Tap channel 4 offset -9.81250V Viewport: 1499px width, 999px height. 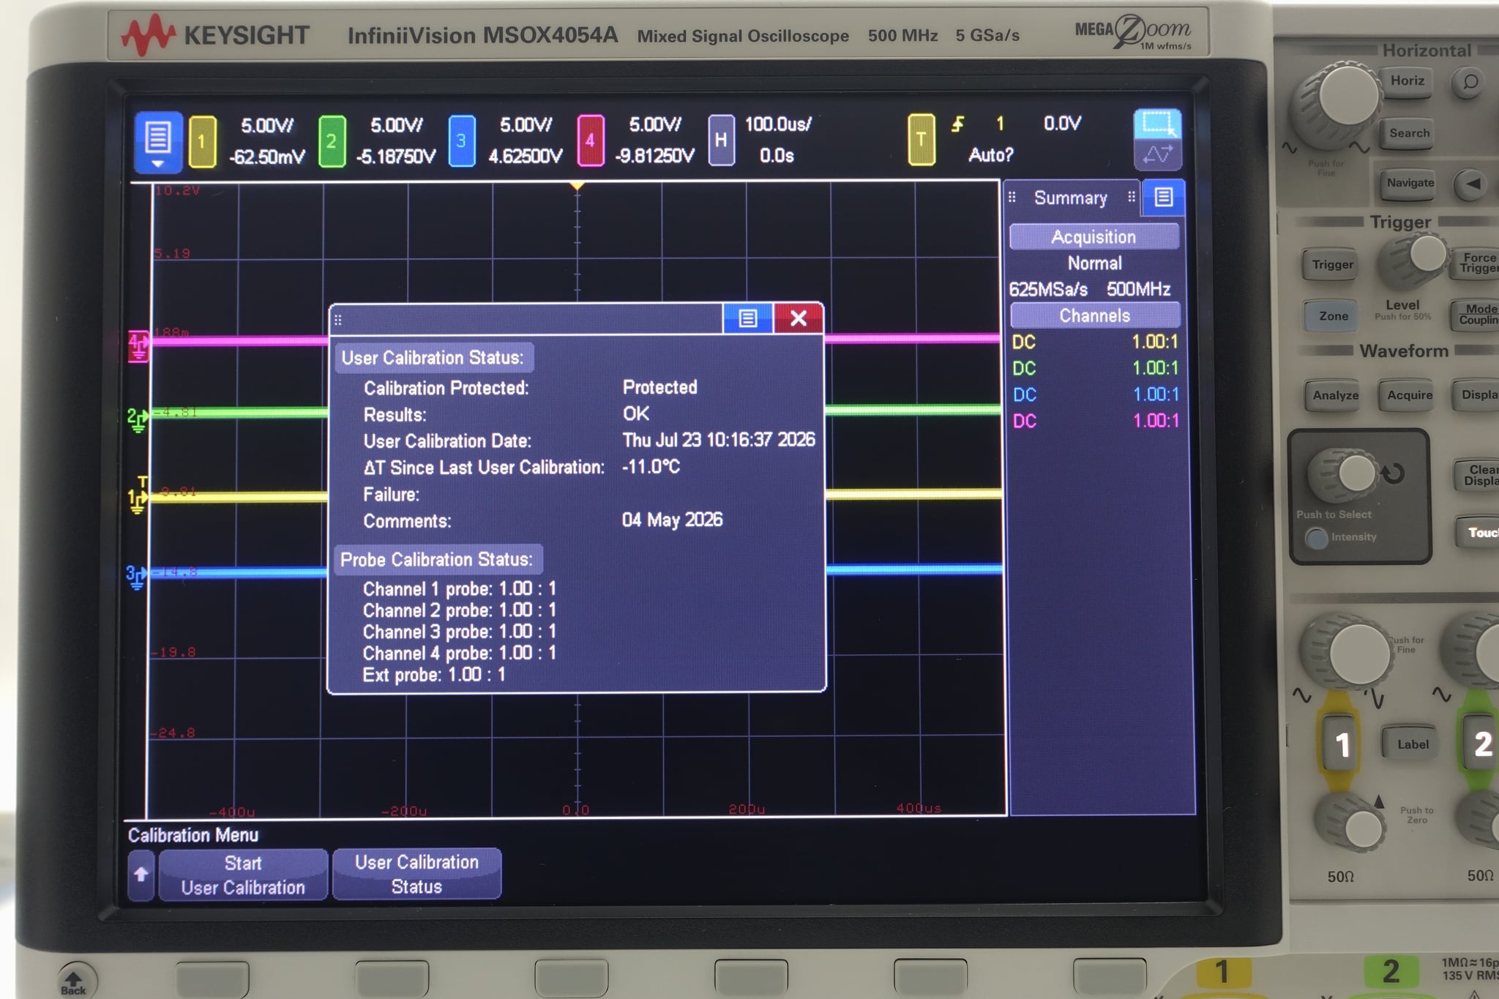pyautogui.click(x=655, y=156)
